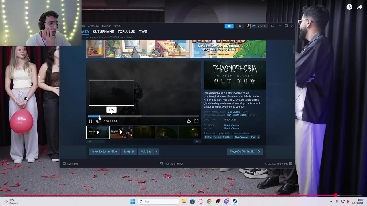Click the Yogscast Games sale banner

click(176, 49)
